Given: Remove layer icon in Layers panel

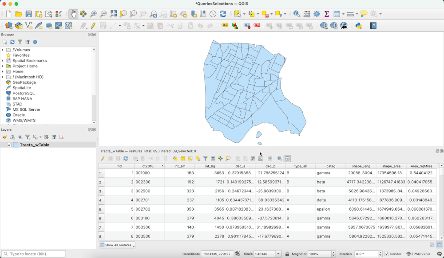Looking at the screenshot, I should click(x=61, y=137).
